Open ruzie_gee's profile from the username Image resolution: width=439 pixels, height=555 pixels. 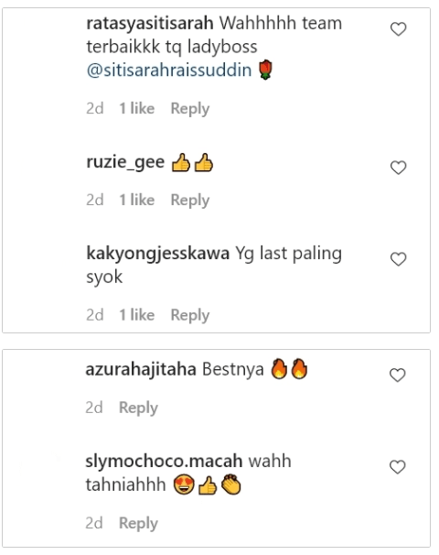pyautogui.click(x=125, y=163)
